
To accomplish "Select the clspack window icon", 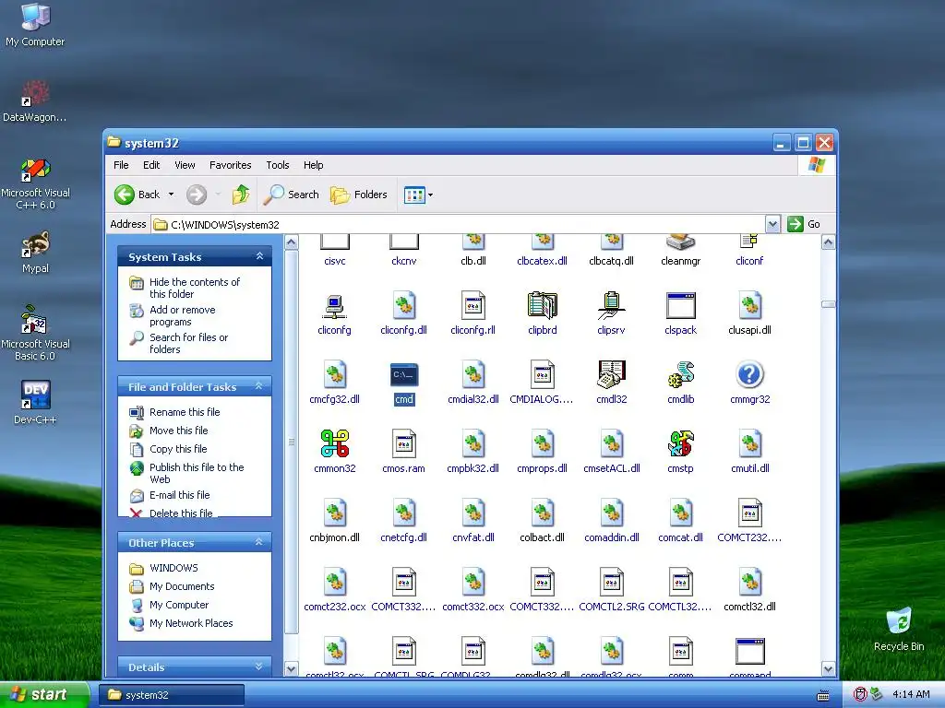I will (680, 313).
